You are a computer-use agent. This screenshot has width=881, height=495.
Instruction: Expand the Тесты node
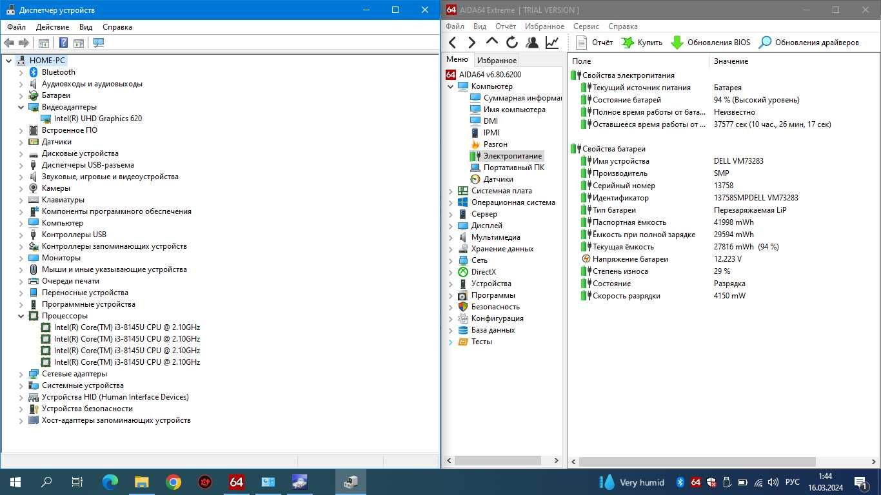click(451, 342)
